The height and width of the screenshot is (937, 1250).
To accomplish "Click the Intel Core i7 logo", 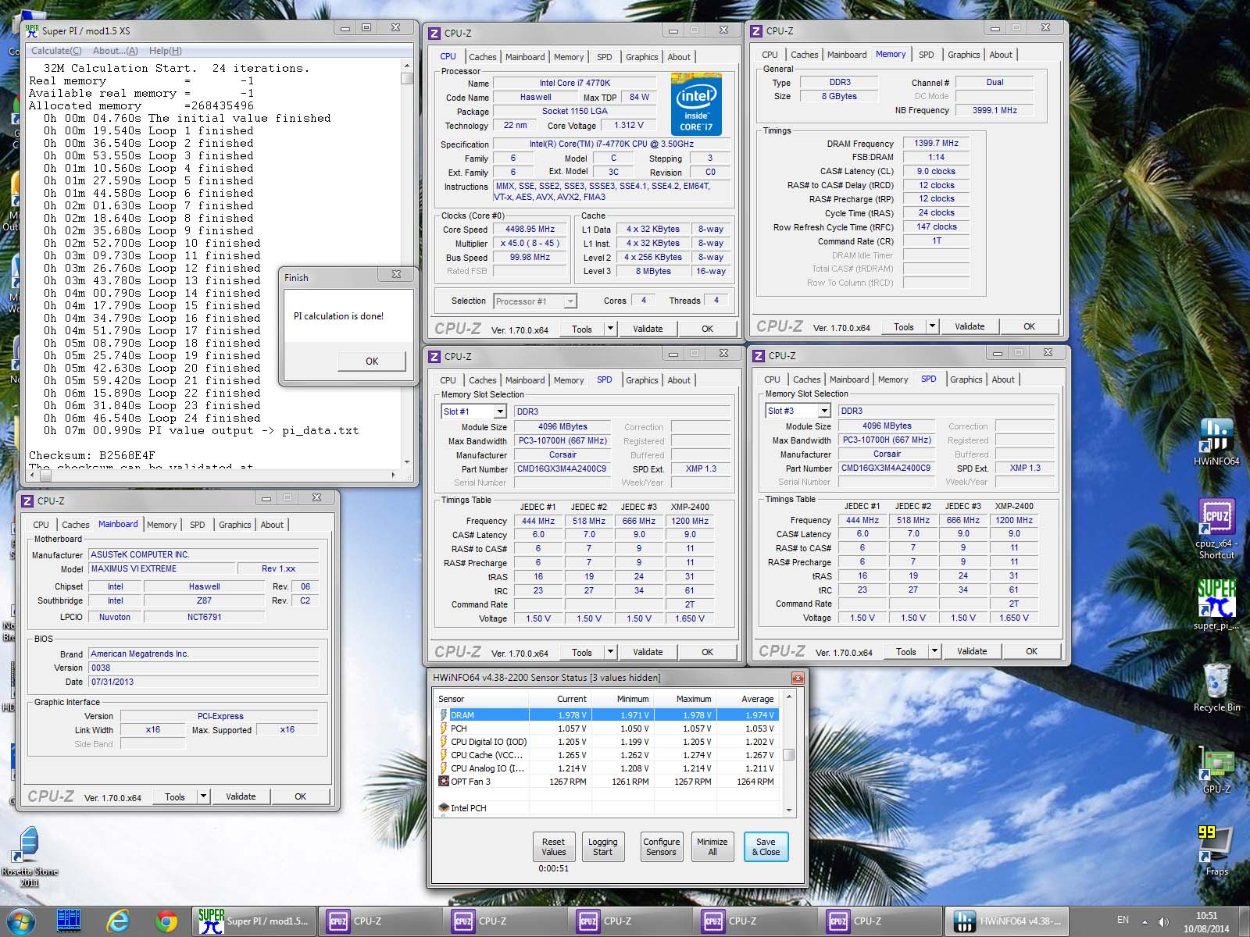I will point(695,105).
